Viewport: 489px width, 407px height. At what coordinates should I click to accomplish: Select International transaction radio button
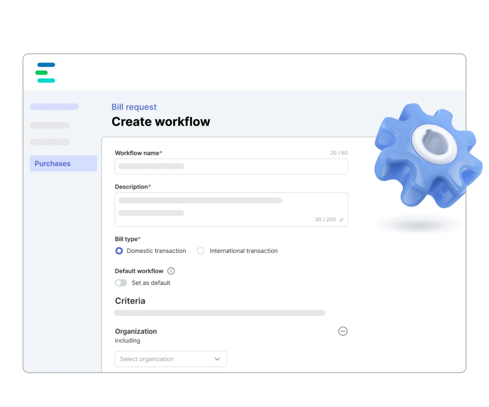coord(201,251)
